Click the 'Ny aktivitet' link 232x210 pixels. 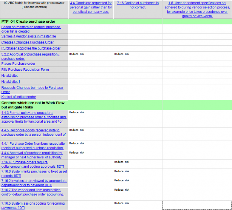click(x=9, y=76)
